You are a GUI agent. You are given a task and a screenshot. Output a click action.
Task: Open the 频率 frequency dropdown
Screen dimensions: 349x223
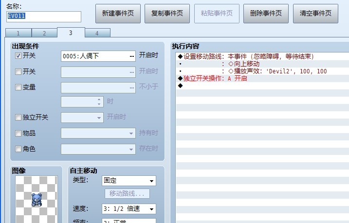coord(129,221)
